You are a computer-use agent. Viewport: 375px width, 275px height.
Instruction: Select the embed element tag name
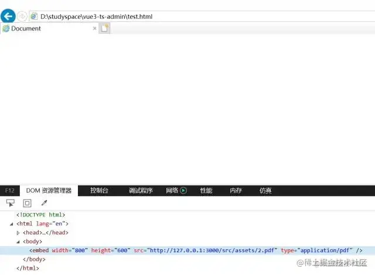coord(40,250)
